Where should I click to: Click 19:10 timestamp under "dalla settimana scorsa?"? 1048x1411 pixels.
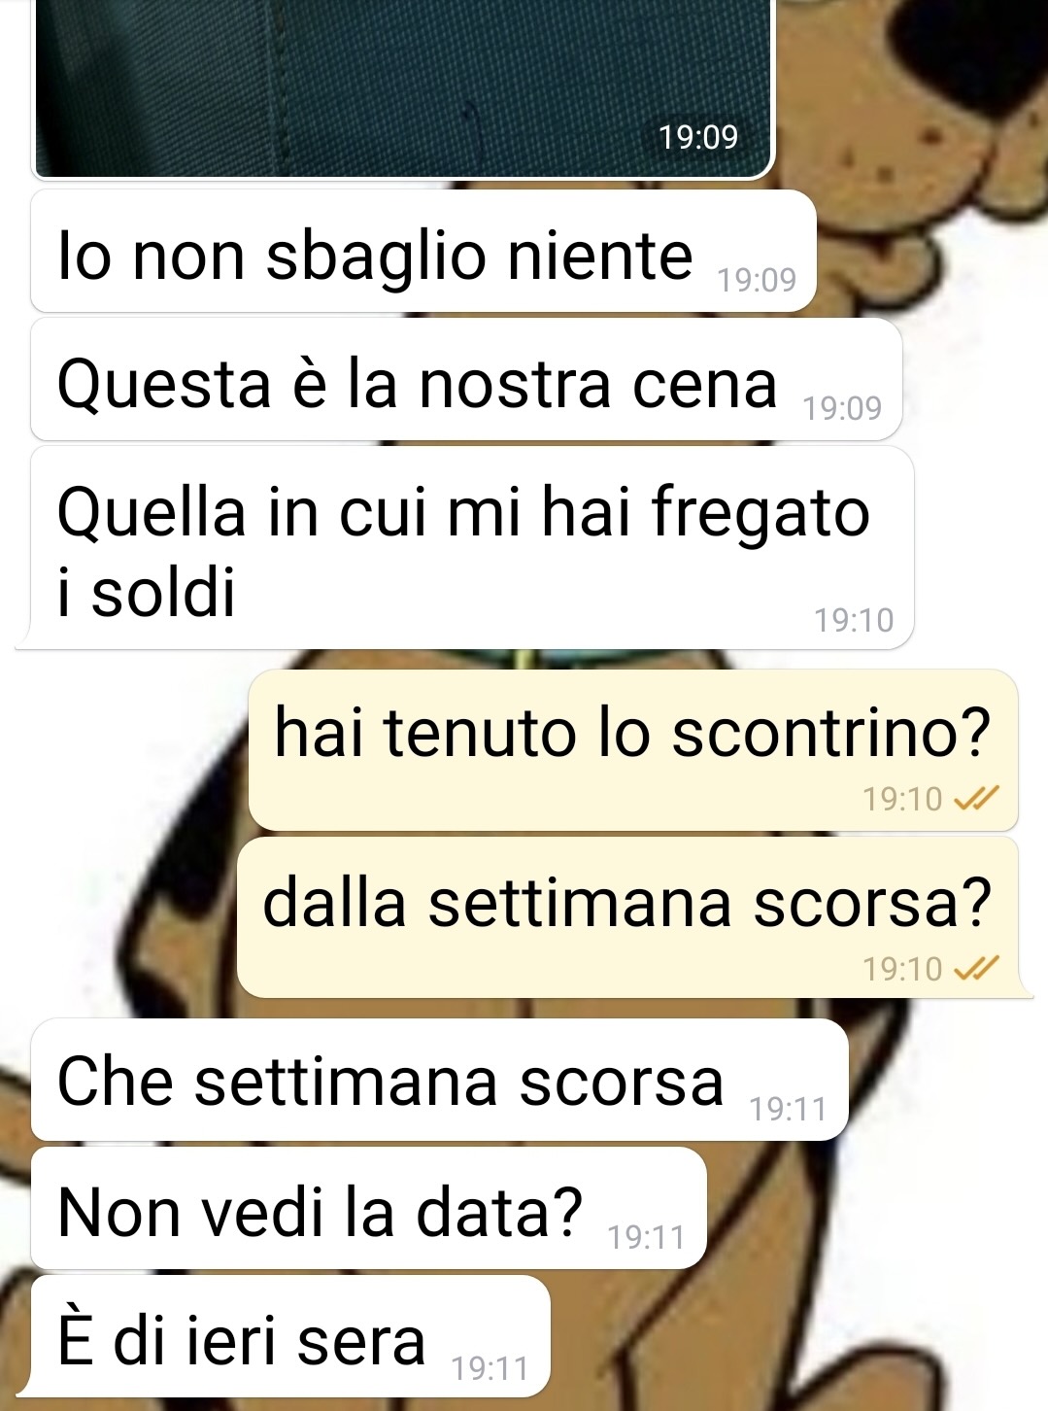coord(902,969)
